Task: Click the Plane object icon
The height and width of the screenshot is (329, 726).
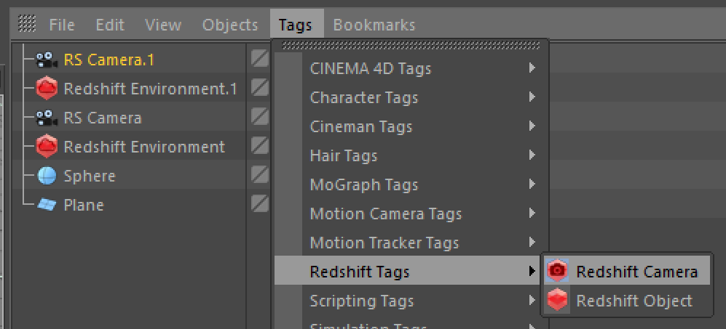Action: (47, 205)
